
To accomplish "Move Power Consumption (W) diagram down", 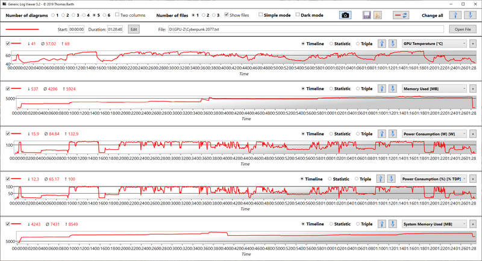I will point(392,134).
